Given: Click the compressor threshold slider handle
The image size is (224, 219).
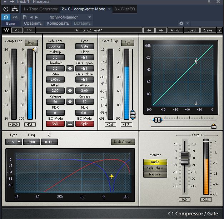Looking at the screenshot, I should (x=35, y=50).
